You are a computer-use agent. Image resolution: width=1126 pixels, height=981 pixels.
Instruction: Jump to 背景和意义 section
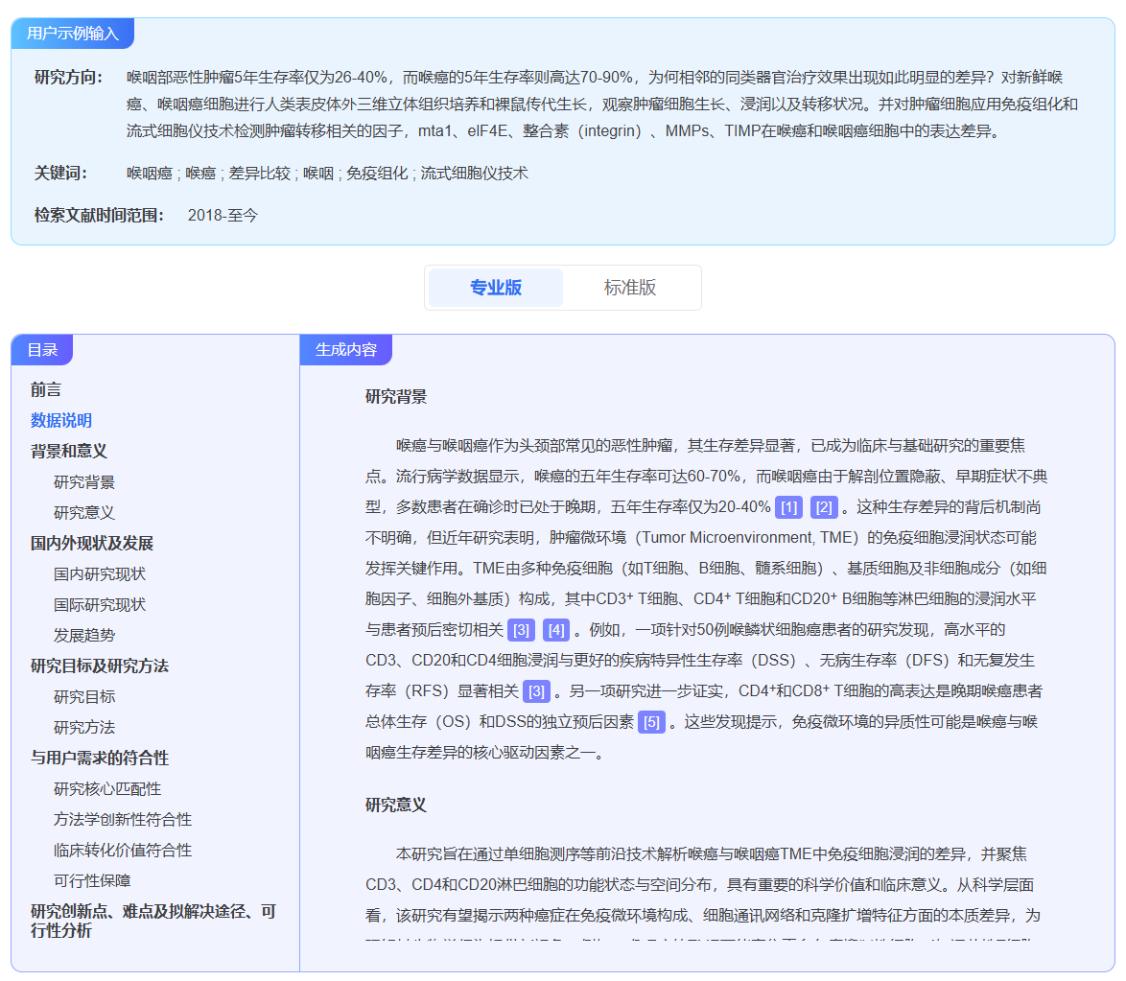coord(69,451)
